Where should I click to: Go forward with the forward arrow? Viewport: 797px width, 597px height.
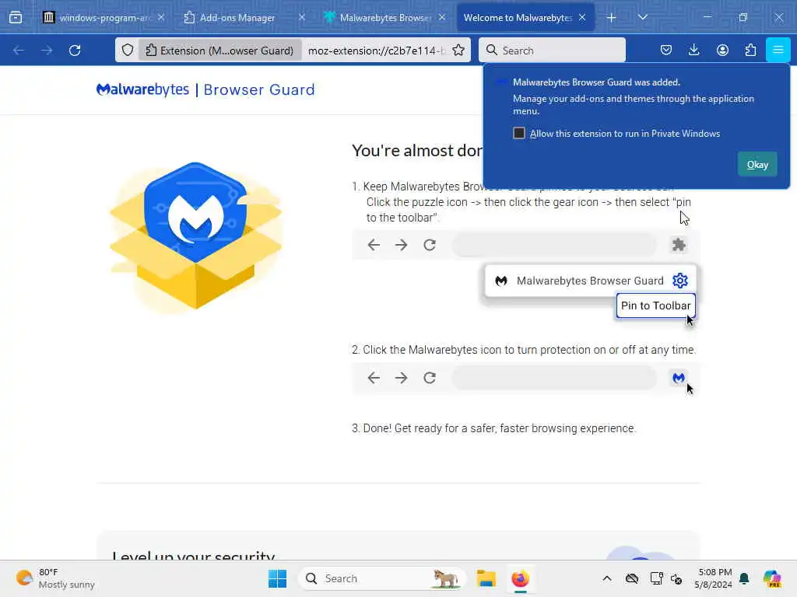tap(47, 51)
